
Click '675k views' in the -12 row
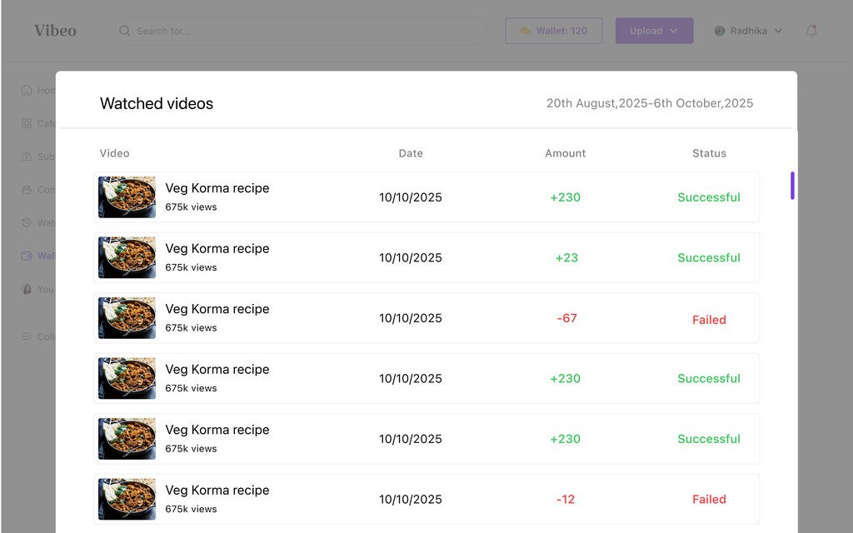click(x=191, y=509)
